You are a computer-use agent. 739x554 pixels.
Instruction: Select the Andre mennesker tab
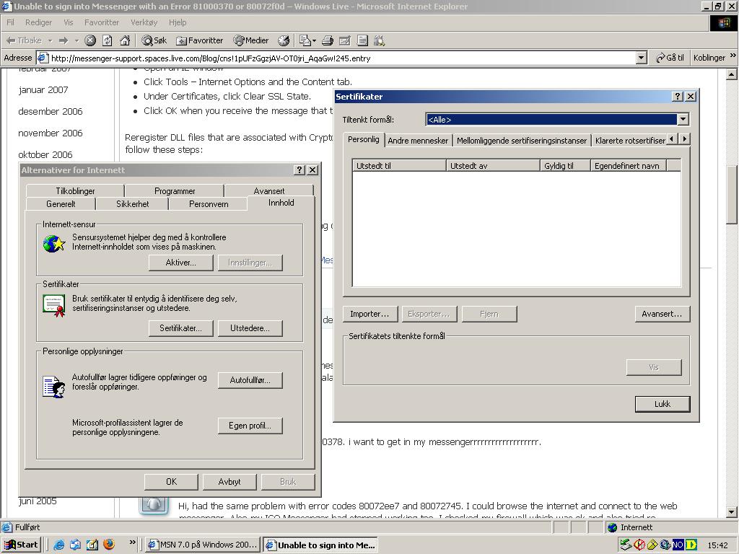click(418, 141)
